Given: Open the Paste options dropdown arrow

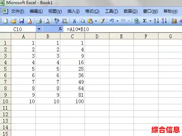Looking at the screenshot, I should (96, 21).
